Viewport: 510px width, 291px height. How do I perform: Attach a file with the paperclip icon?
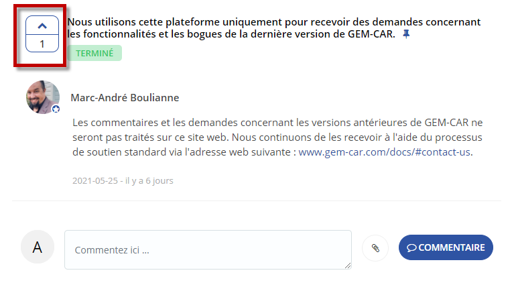[375, 248]
